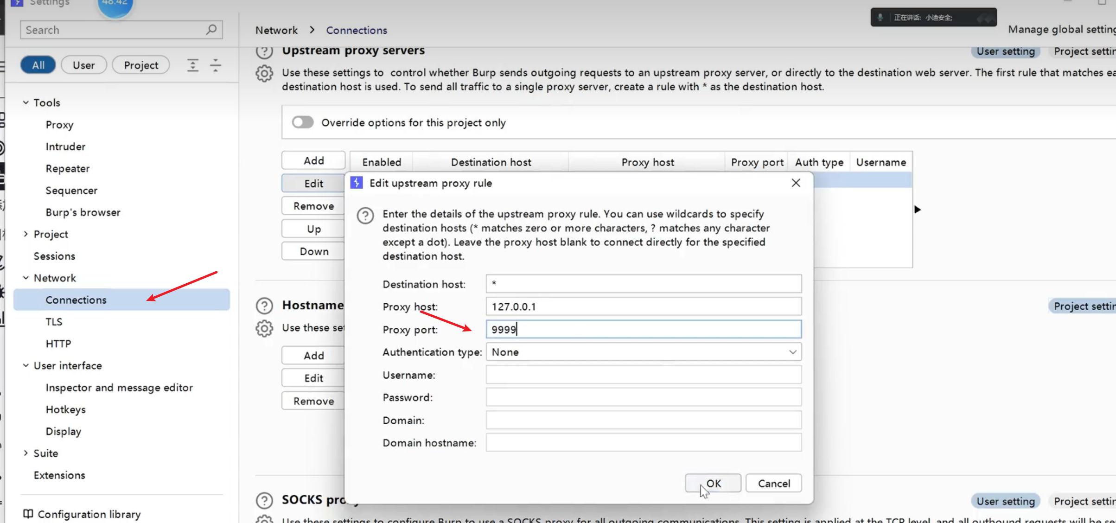Viewport: 1116px width, 523px height.
Task: Click the collapse all sections icon
Action: pos(216,65)
